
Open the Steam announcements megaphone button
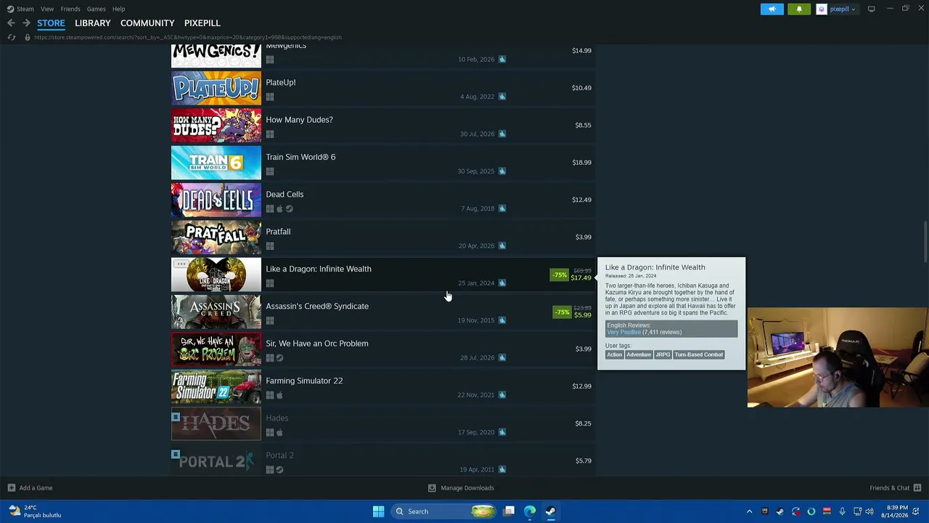(x=772, y=9)
